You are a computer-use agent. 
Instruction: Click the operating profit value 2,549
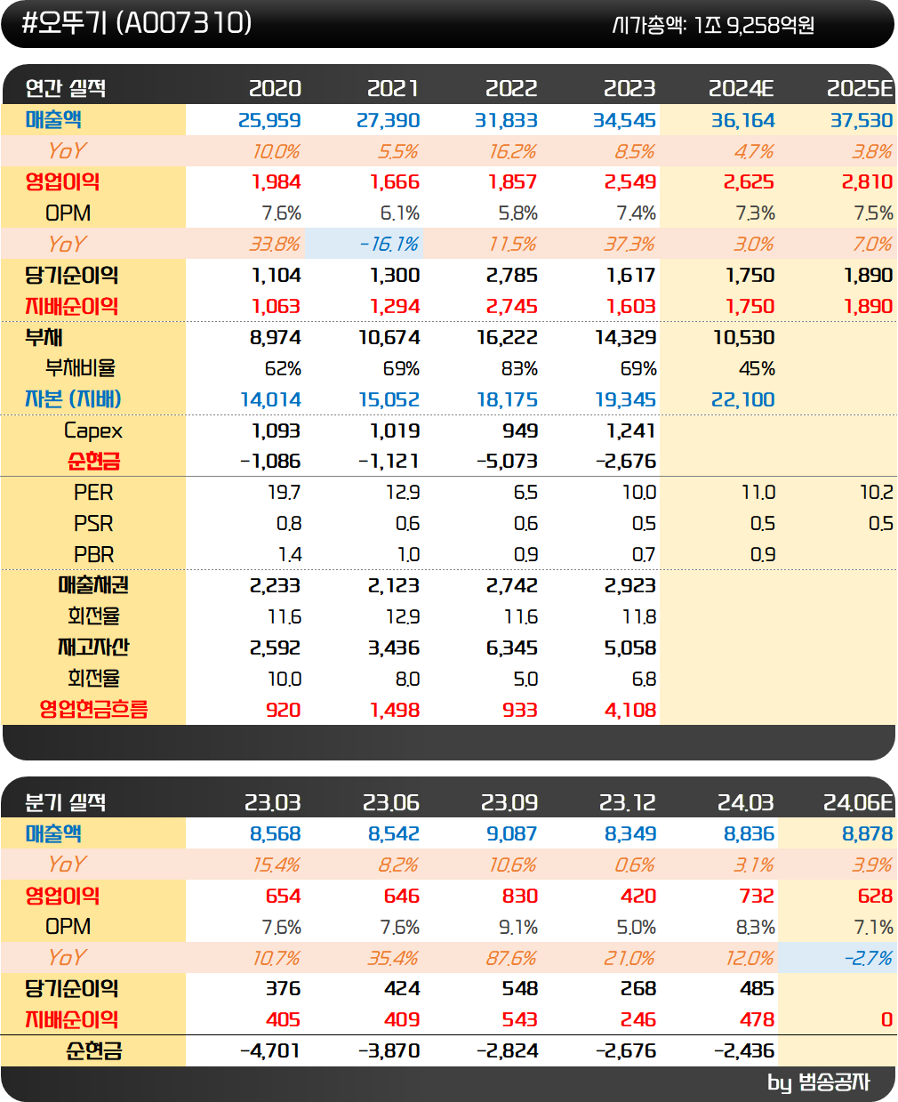tap(630, 181)
